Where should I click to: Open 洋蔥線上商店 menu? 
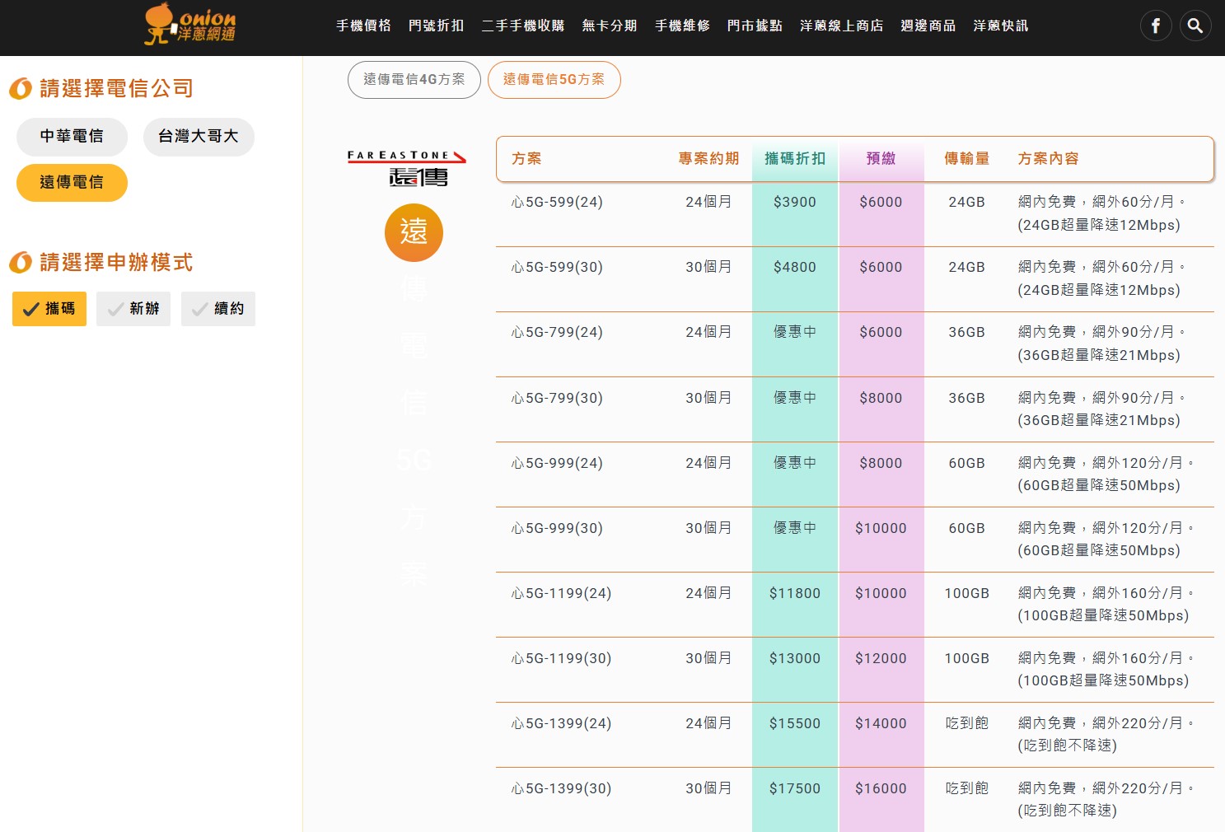coord(841,26)
